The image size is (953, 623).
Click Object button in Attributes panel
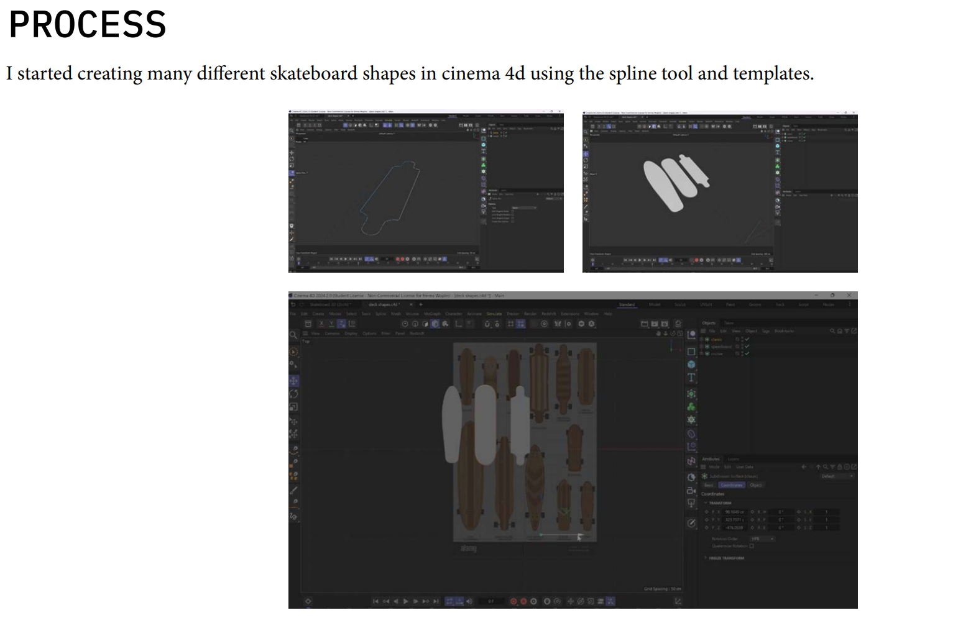click(x=756, y=485)
